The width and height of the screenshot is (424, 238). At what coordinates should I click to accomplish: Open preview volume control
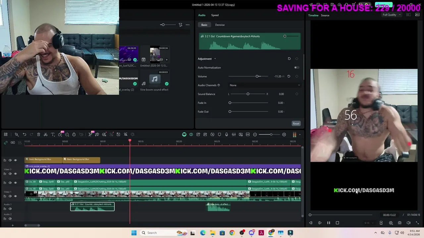click(408, 223)
